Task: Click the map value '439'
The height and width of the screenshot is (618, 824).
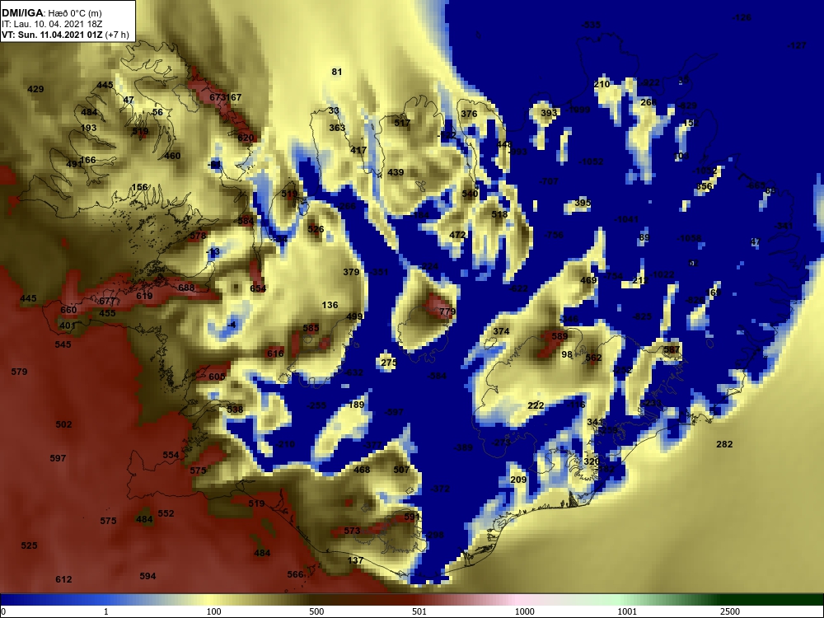Action: coord(396,172)
